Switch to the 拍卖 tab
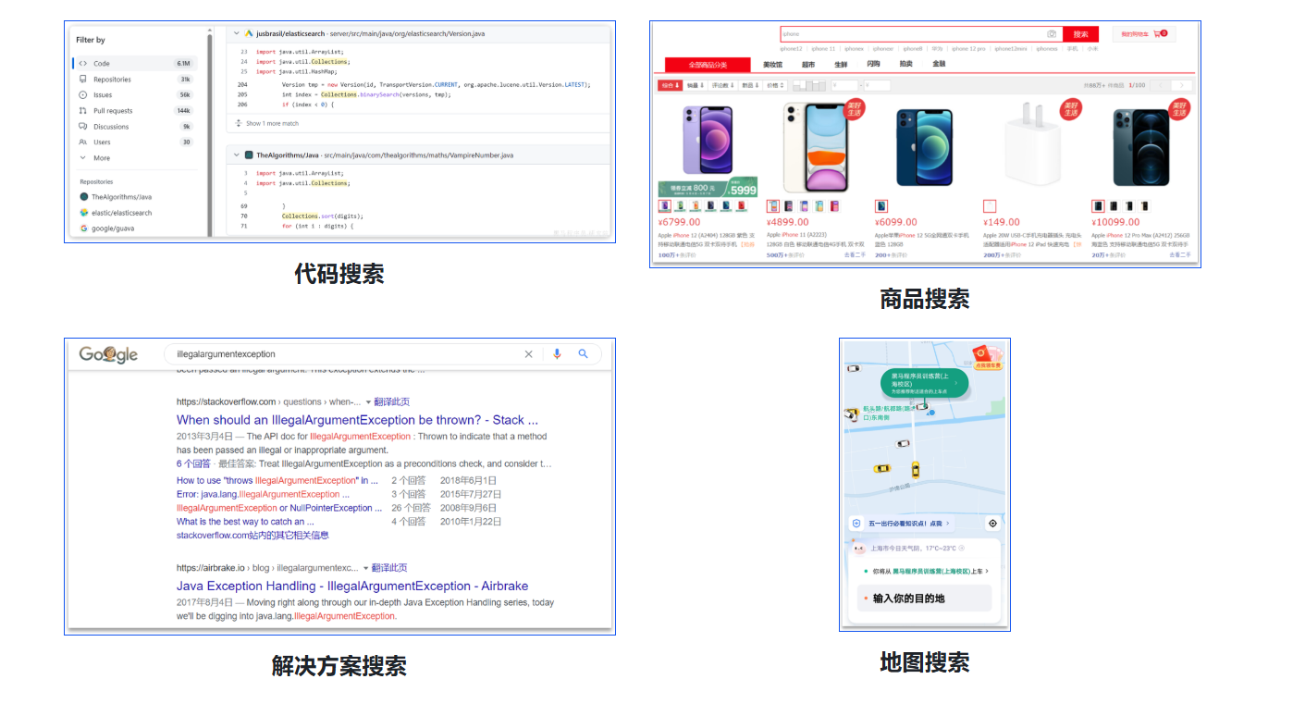 pyautogui.click(x=905, y=65)
